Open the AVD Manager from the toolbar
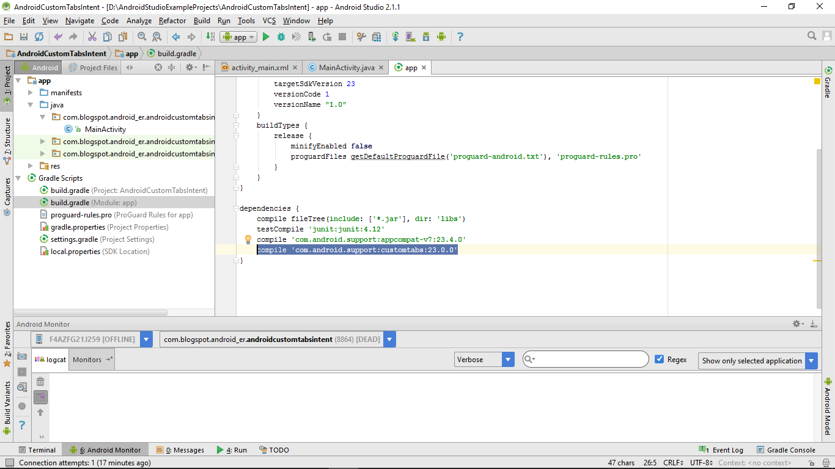Viewport: 835px width, 469px height. point(411,37)
